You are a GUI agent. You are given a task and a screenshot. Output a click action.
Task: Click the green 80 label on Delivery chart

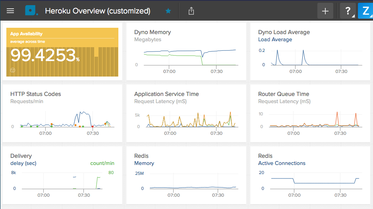click(x=111, y=173)
